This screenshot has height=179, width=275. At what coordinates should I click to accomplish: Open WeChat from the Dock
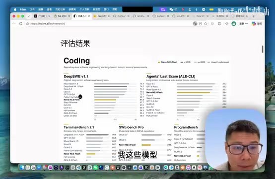tap(95, 168)
